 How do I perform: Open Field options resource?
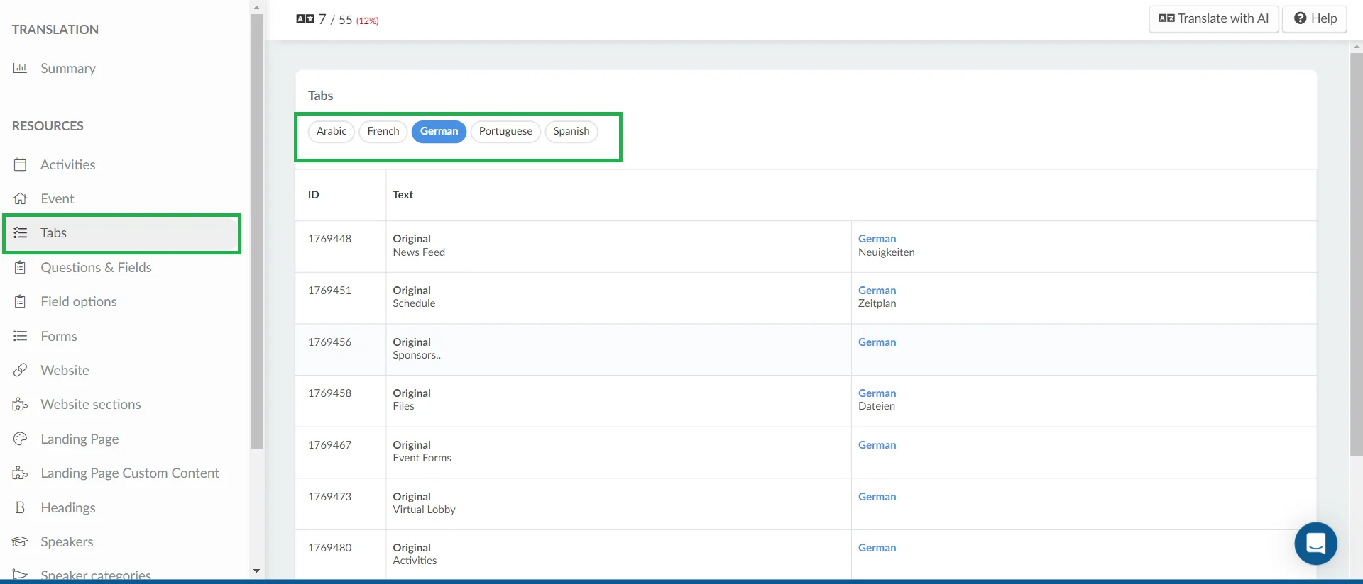tap(79, 301)
